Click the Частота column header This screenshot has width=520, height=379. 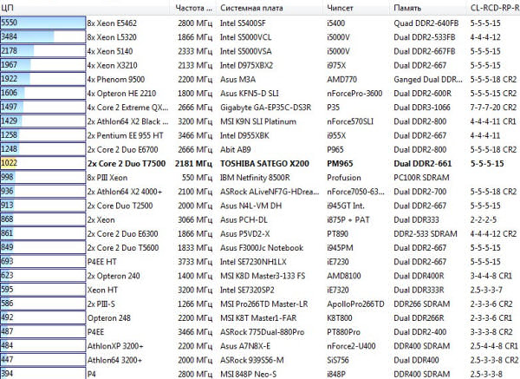point(193,8)
